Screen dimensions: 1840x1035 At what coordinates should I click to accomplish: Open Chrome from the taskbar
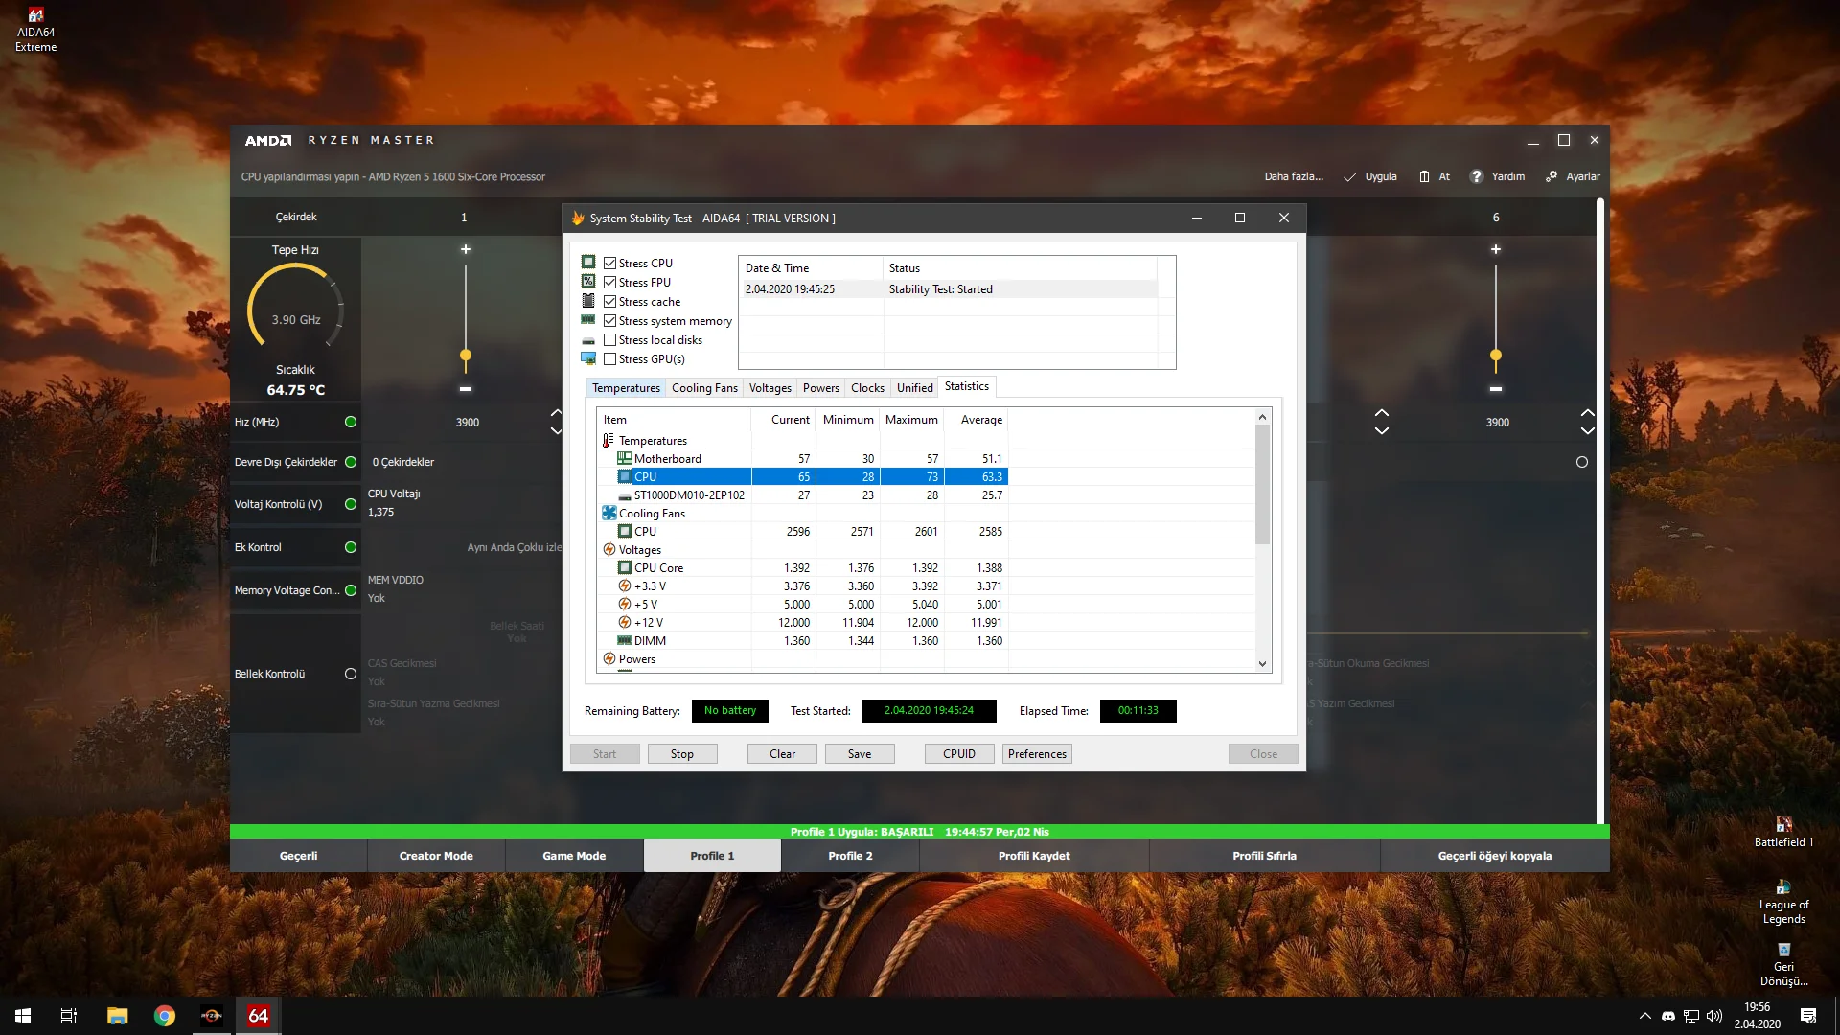coord(165,1016)
